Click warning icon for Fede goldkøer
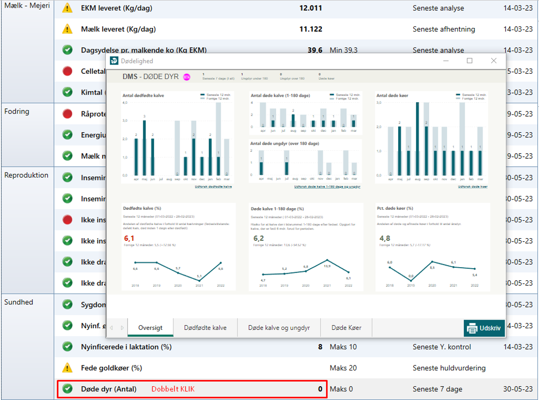 click(67, 367)
